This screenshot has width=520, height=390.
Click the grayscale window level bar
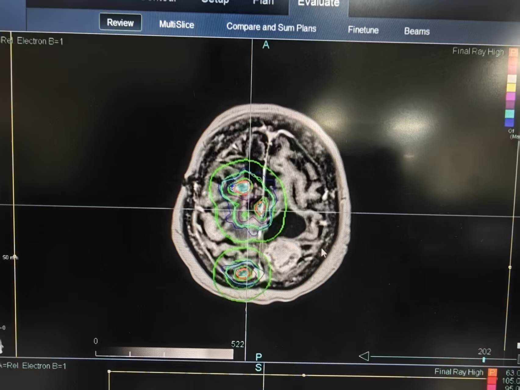(x=165, y=353)
